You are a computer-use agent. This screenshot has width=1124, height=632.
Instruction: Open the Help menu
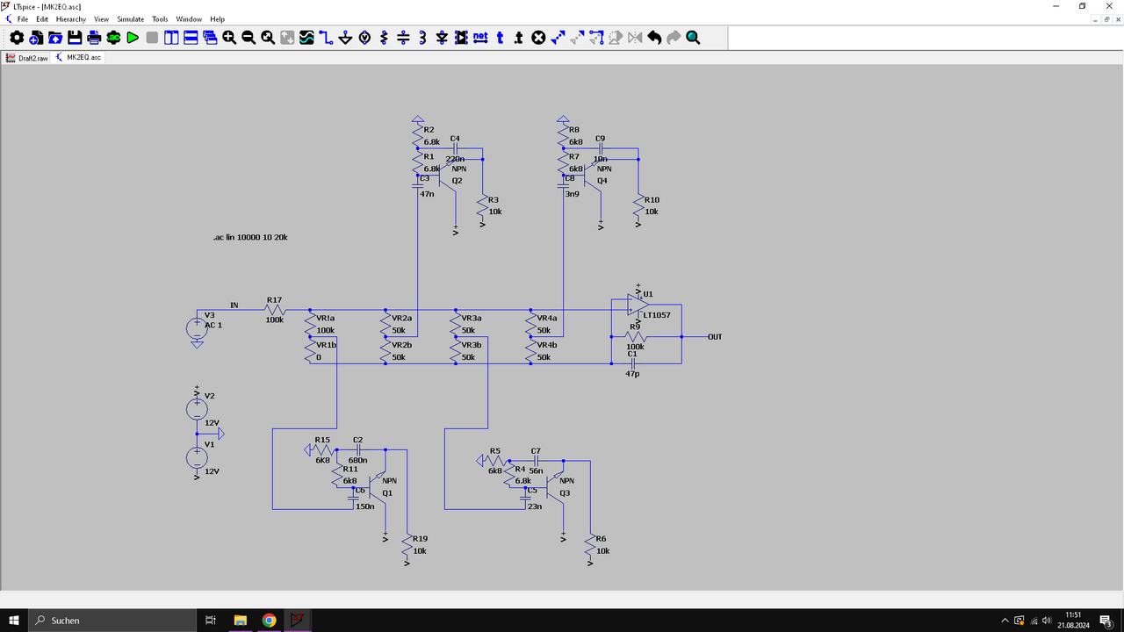coord(217,18)
